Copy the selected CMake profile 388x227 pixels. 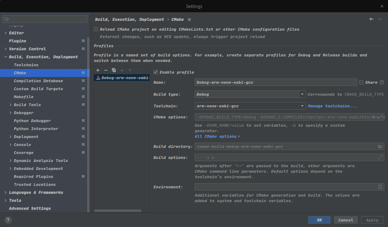114,70
